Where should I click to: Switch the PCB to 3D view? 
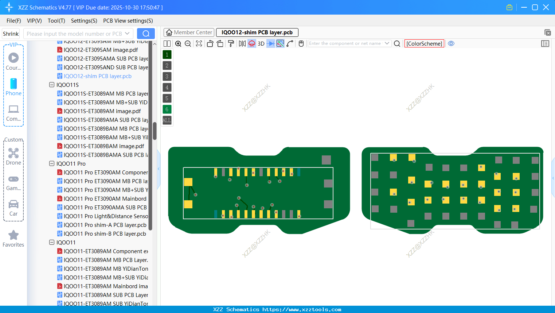coord(261,43)
